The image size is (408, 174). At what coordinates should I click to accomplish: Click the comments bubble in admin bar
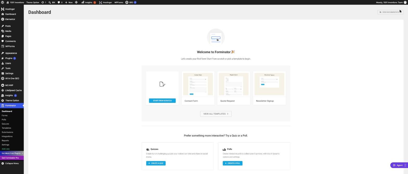pos(60,2)
